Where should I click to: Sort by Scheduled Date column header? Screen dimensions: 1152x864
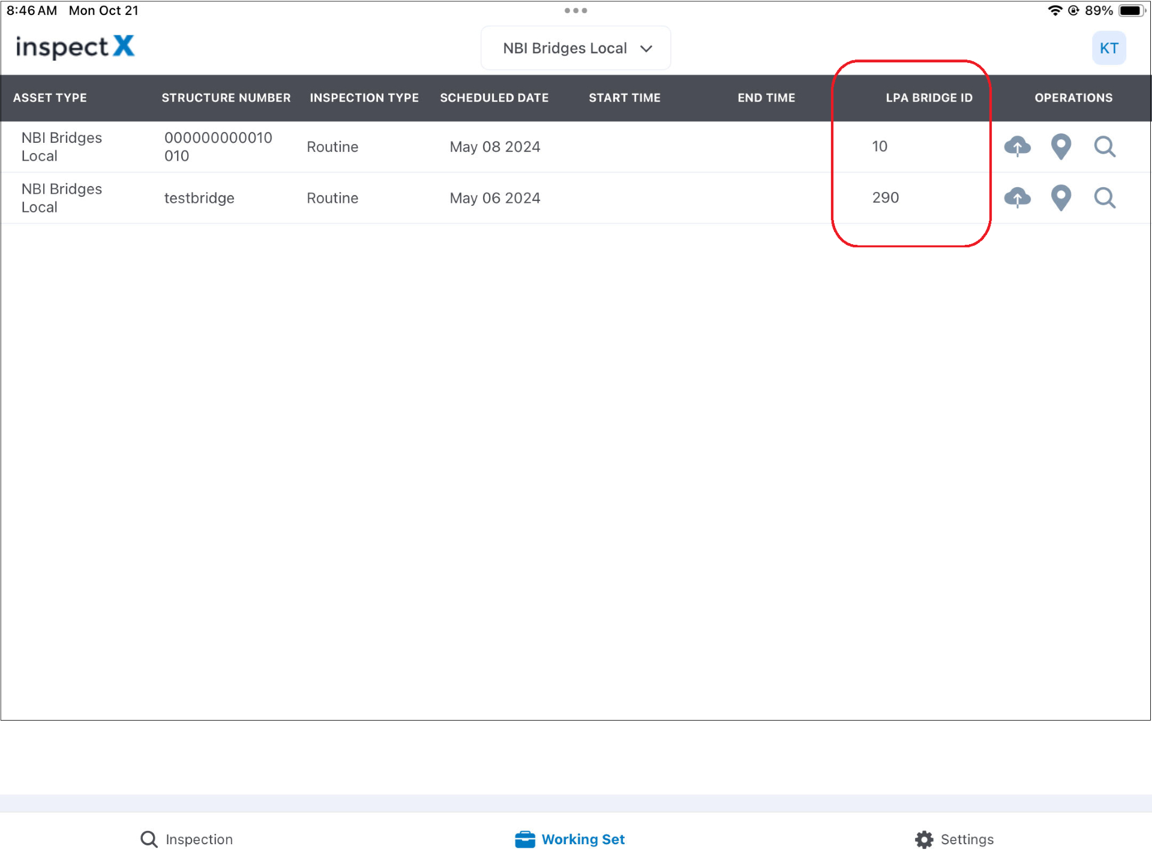pos(494,98)
